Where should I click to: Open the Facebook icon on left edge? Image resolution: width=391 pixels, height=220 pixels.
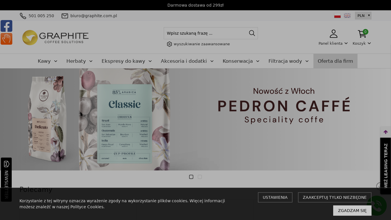tap(6, 26)
